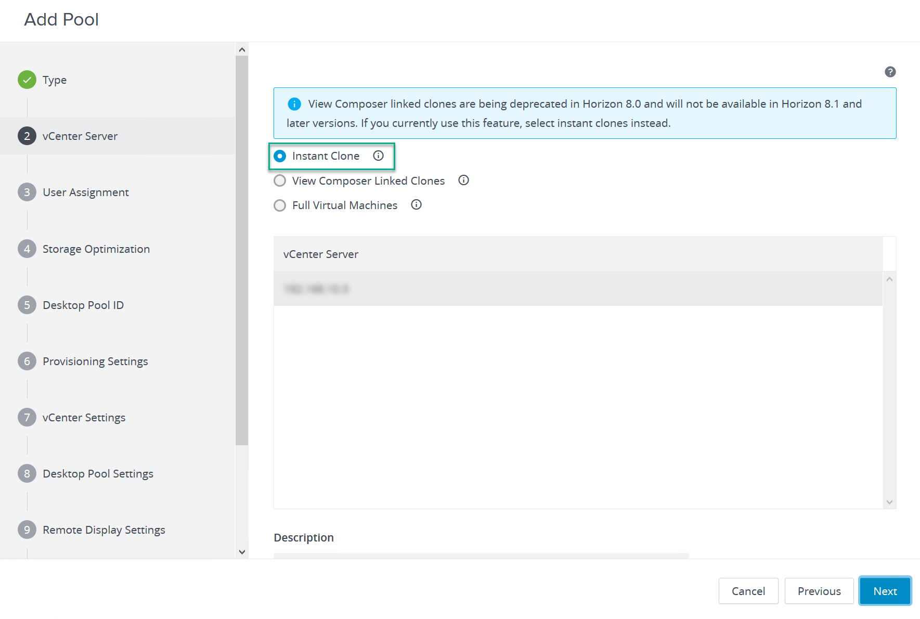Go to the User Assignment step

pyautogui.click(x=85, y=192)
